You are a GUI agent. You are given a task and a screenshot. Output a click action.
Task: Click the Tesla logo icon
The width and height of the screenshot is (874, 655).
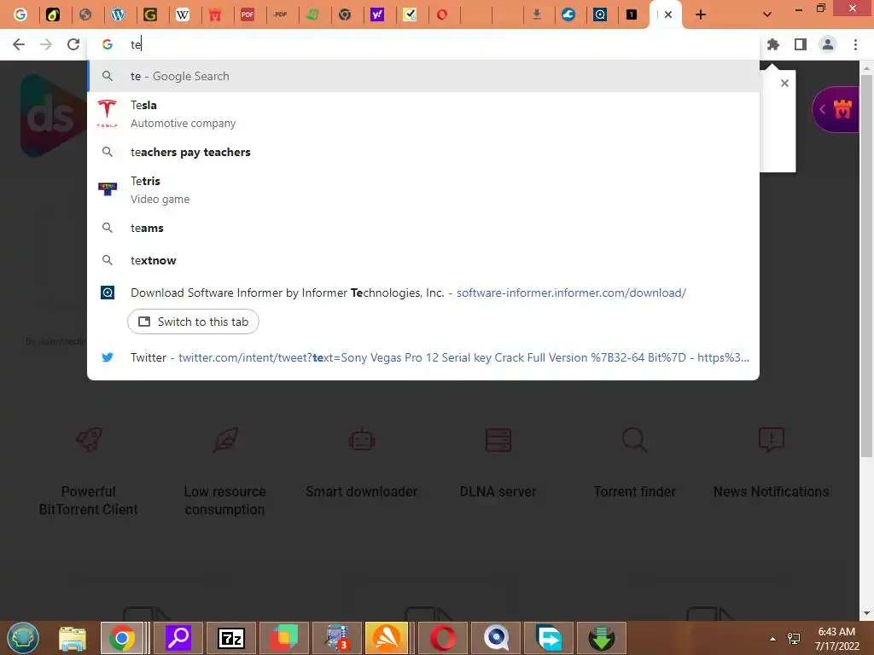[107, 113]
